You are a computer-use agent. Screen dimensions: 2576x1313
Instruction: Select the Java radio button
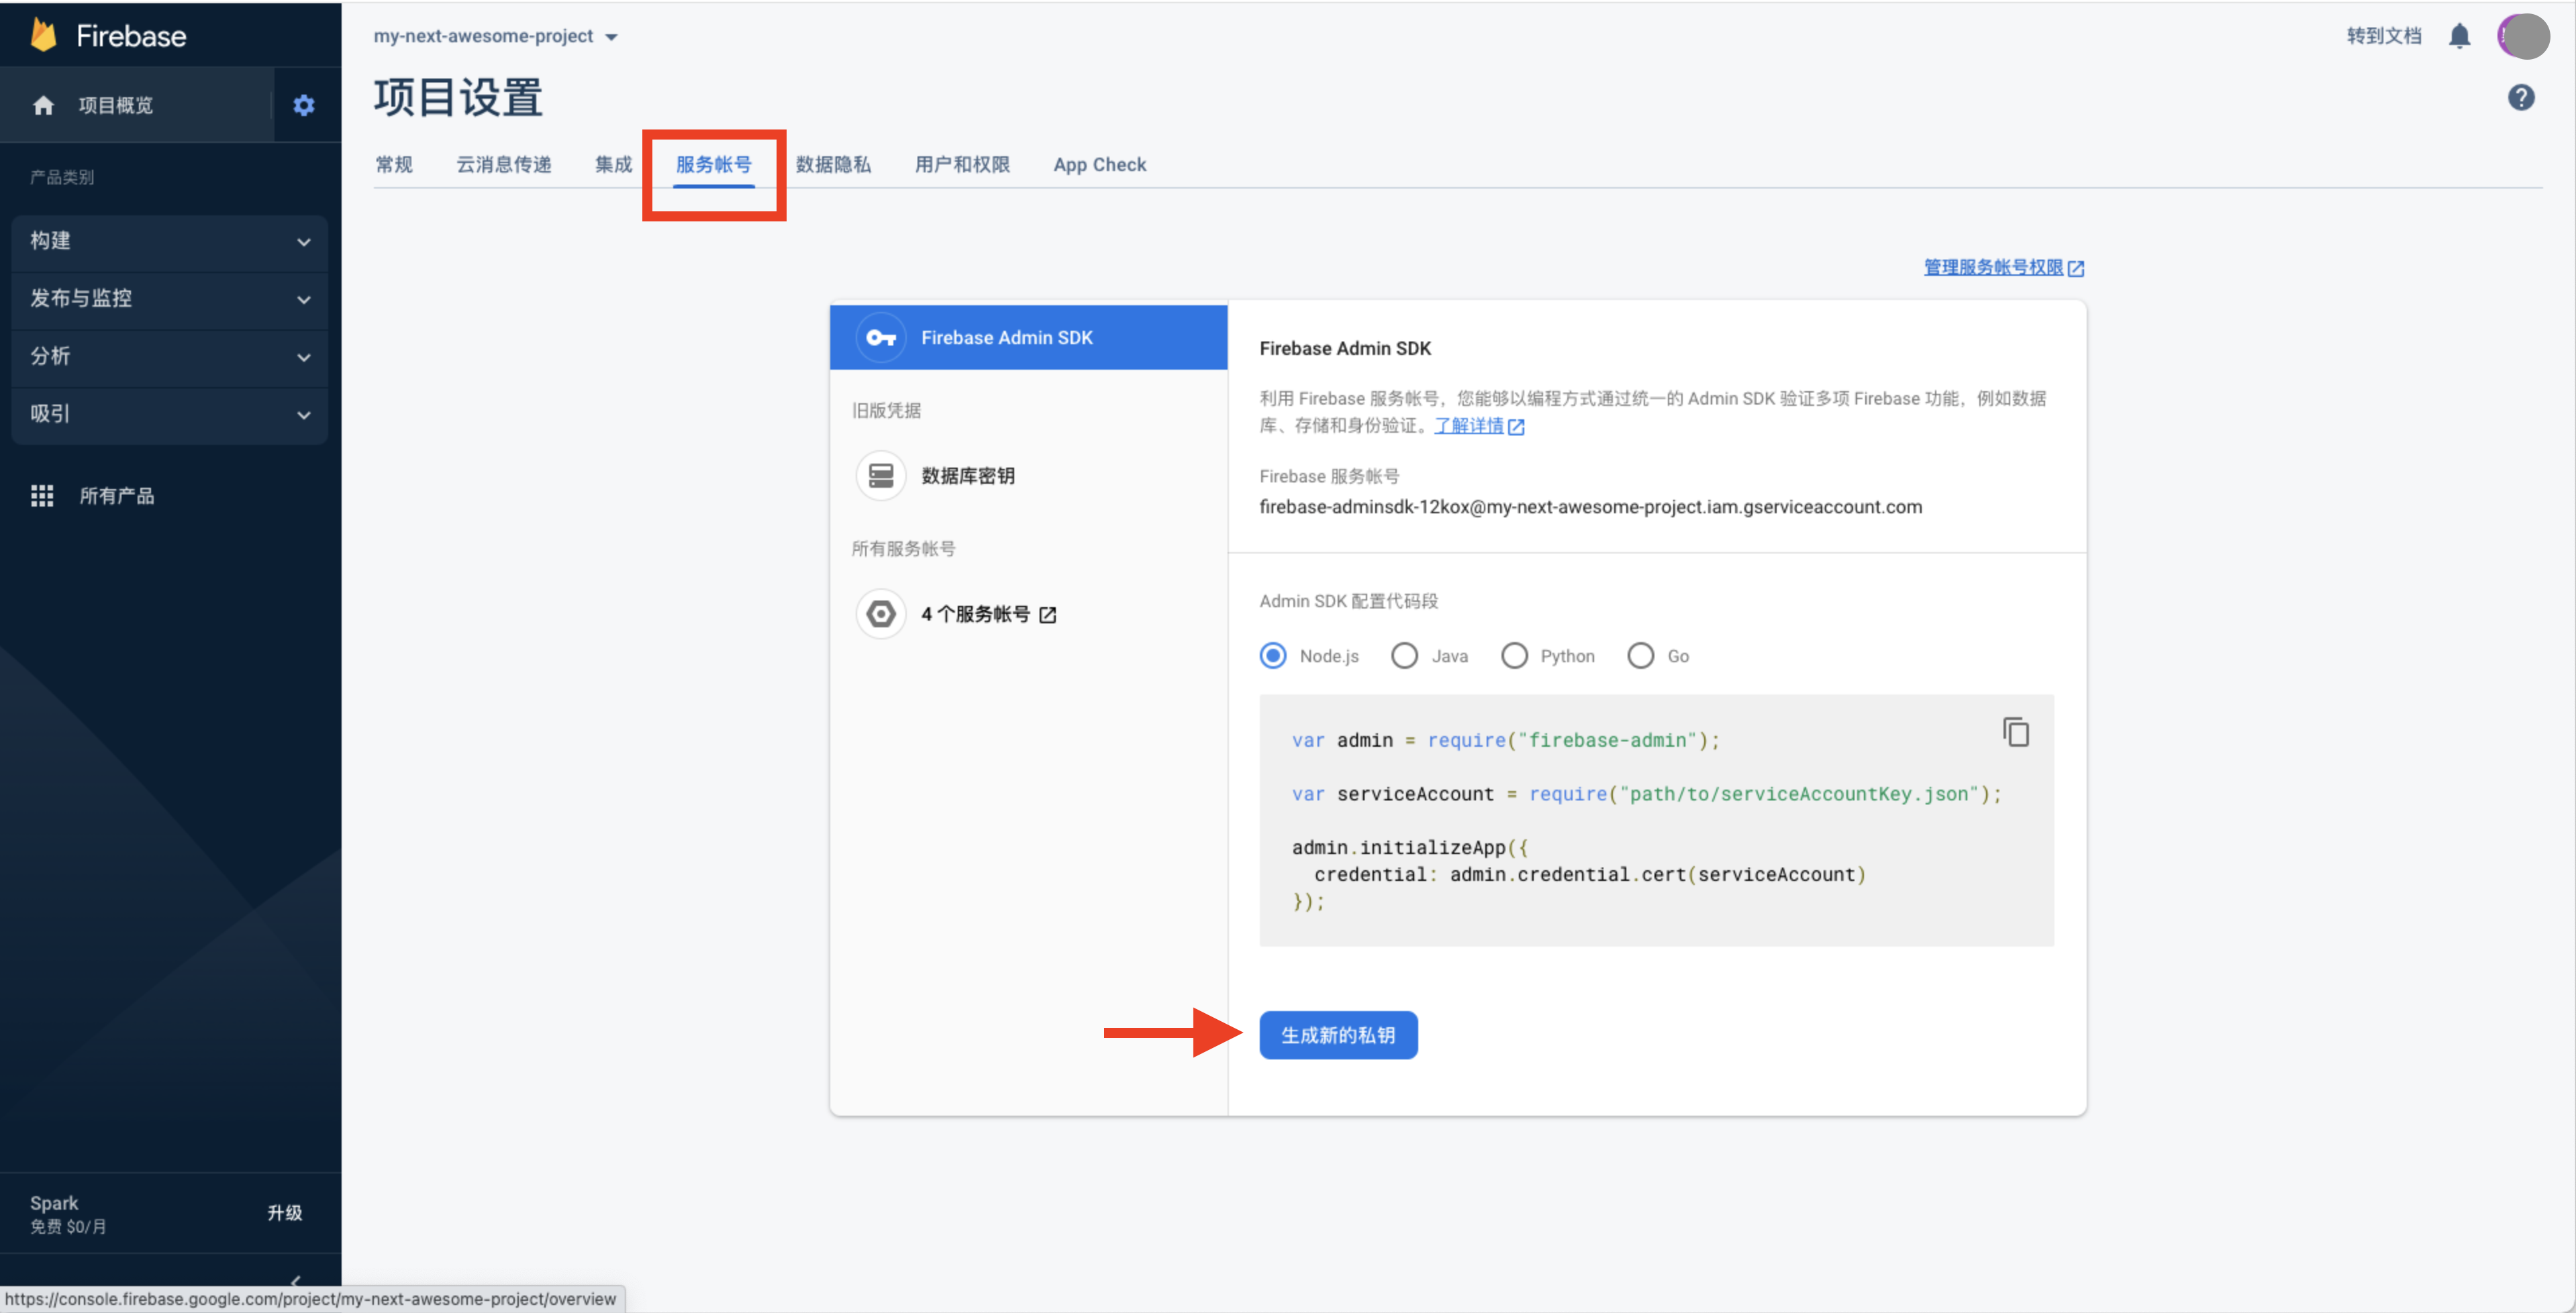tap(1404, 655)
